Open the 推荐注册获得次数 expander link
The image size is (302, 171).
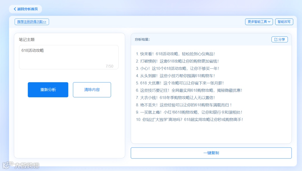31,21
